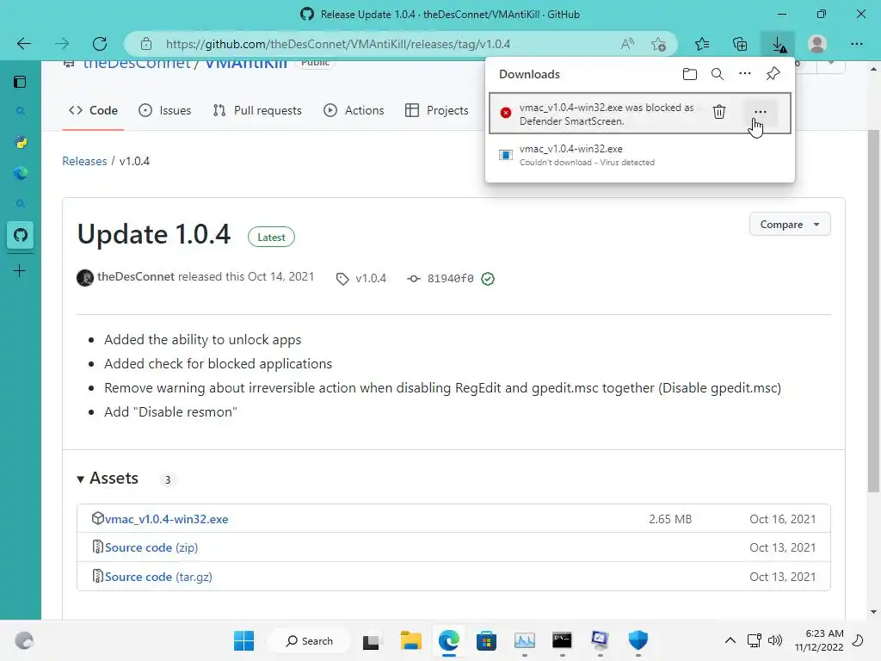The height and width of the screenshot is (661, 881).
Task: Click the browser forward arrow
Action: [62, 44]
